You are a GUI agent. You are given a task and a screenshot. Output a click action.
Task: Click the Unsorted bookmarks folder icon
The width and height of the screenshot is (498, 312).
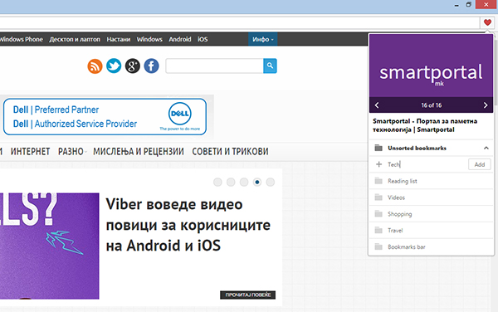tap(378, 148)
